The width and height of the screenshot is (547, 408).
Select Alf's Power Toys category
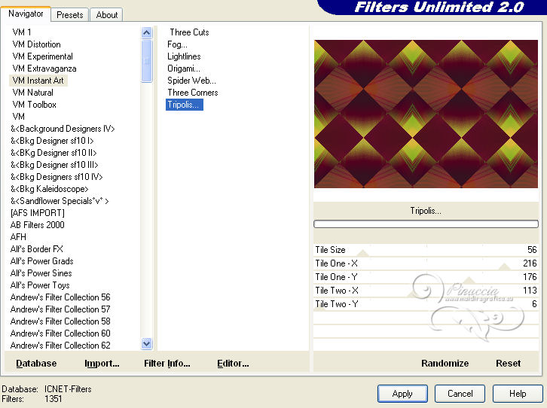tap(40, 285)
